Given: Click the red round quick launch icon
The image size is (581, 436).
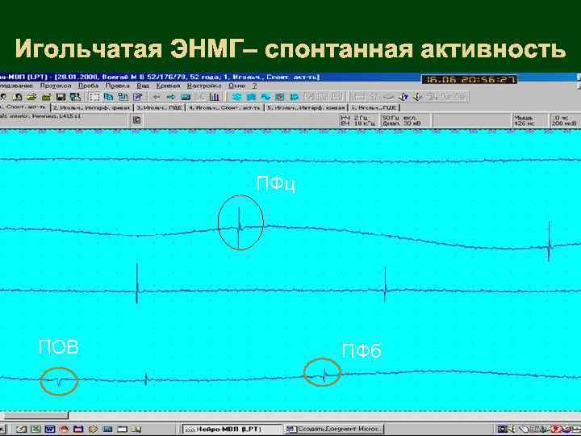Looking at the screenshot, I should [64, 430].
